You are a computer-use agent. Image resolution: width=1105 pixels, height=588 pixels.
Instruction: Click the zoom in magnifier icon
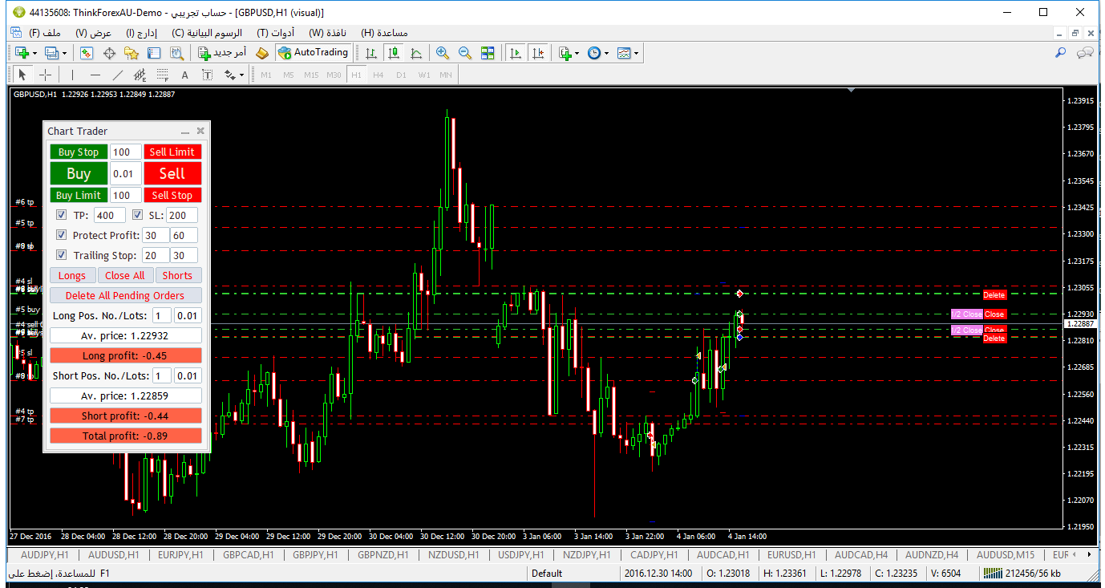442,53
